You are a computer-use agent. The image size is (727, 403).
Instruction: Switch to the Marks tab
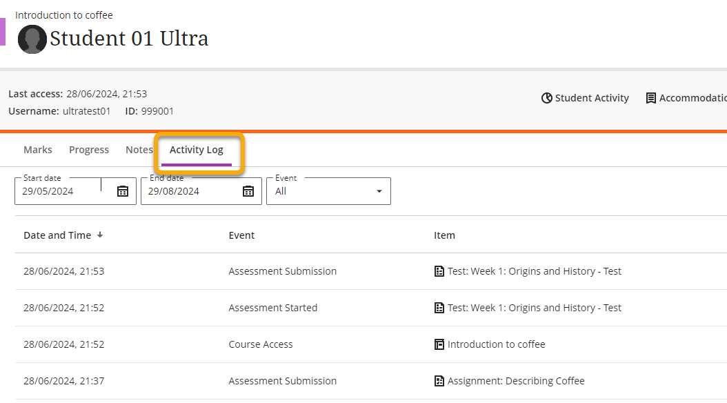click(38, 150)
